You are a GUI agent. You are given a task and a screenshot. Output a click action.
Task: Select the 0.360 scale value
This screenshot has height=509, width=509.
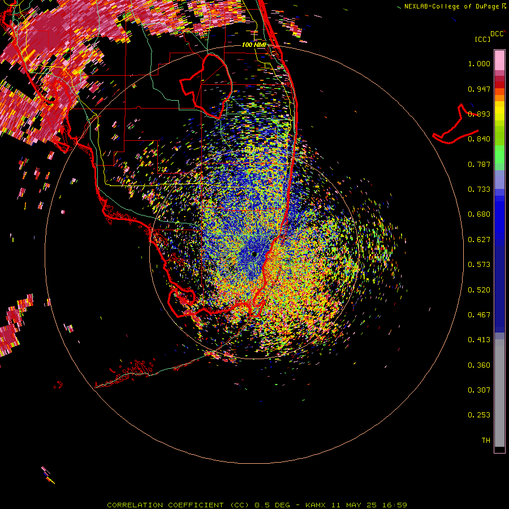pos(479,365)
